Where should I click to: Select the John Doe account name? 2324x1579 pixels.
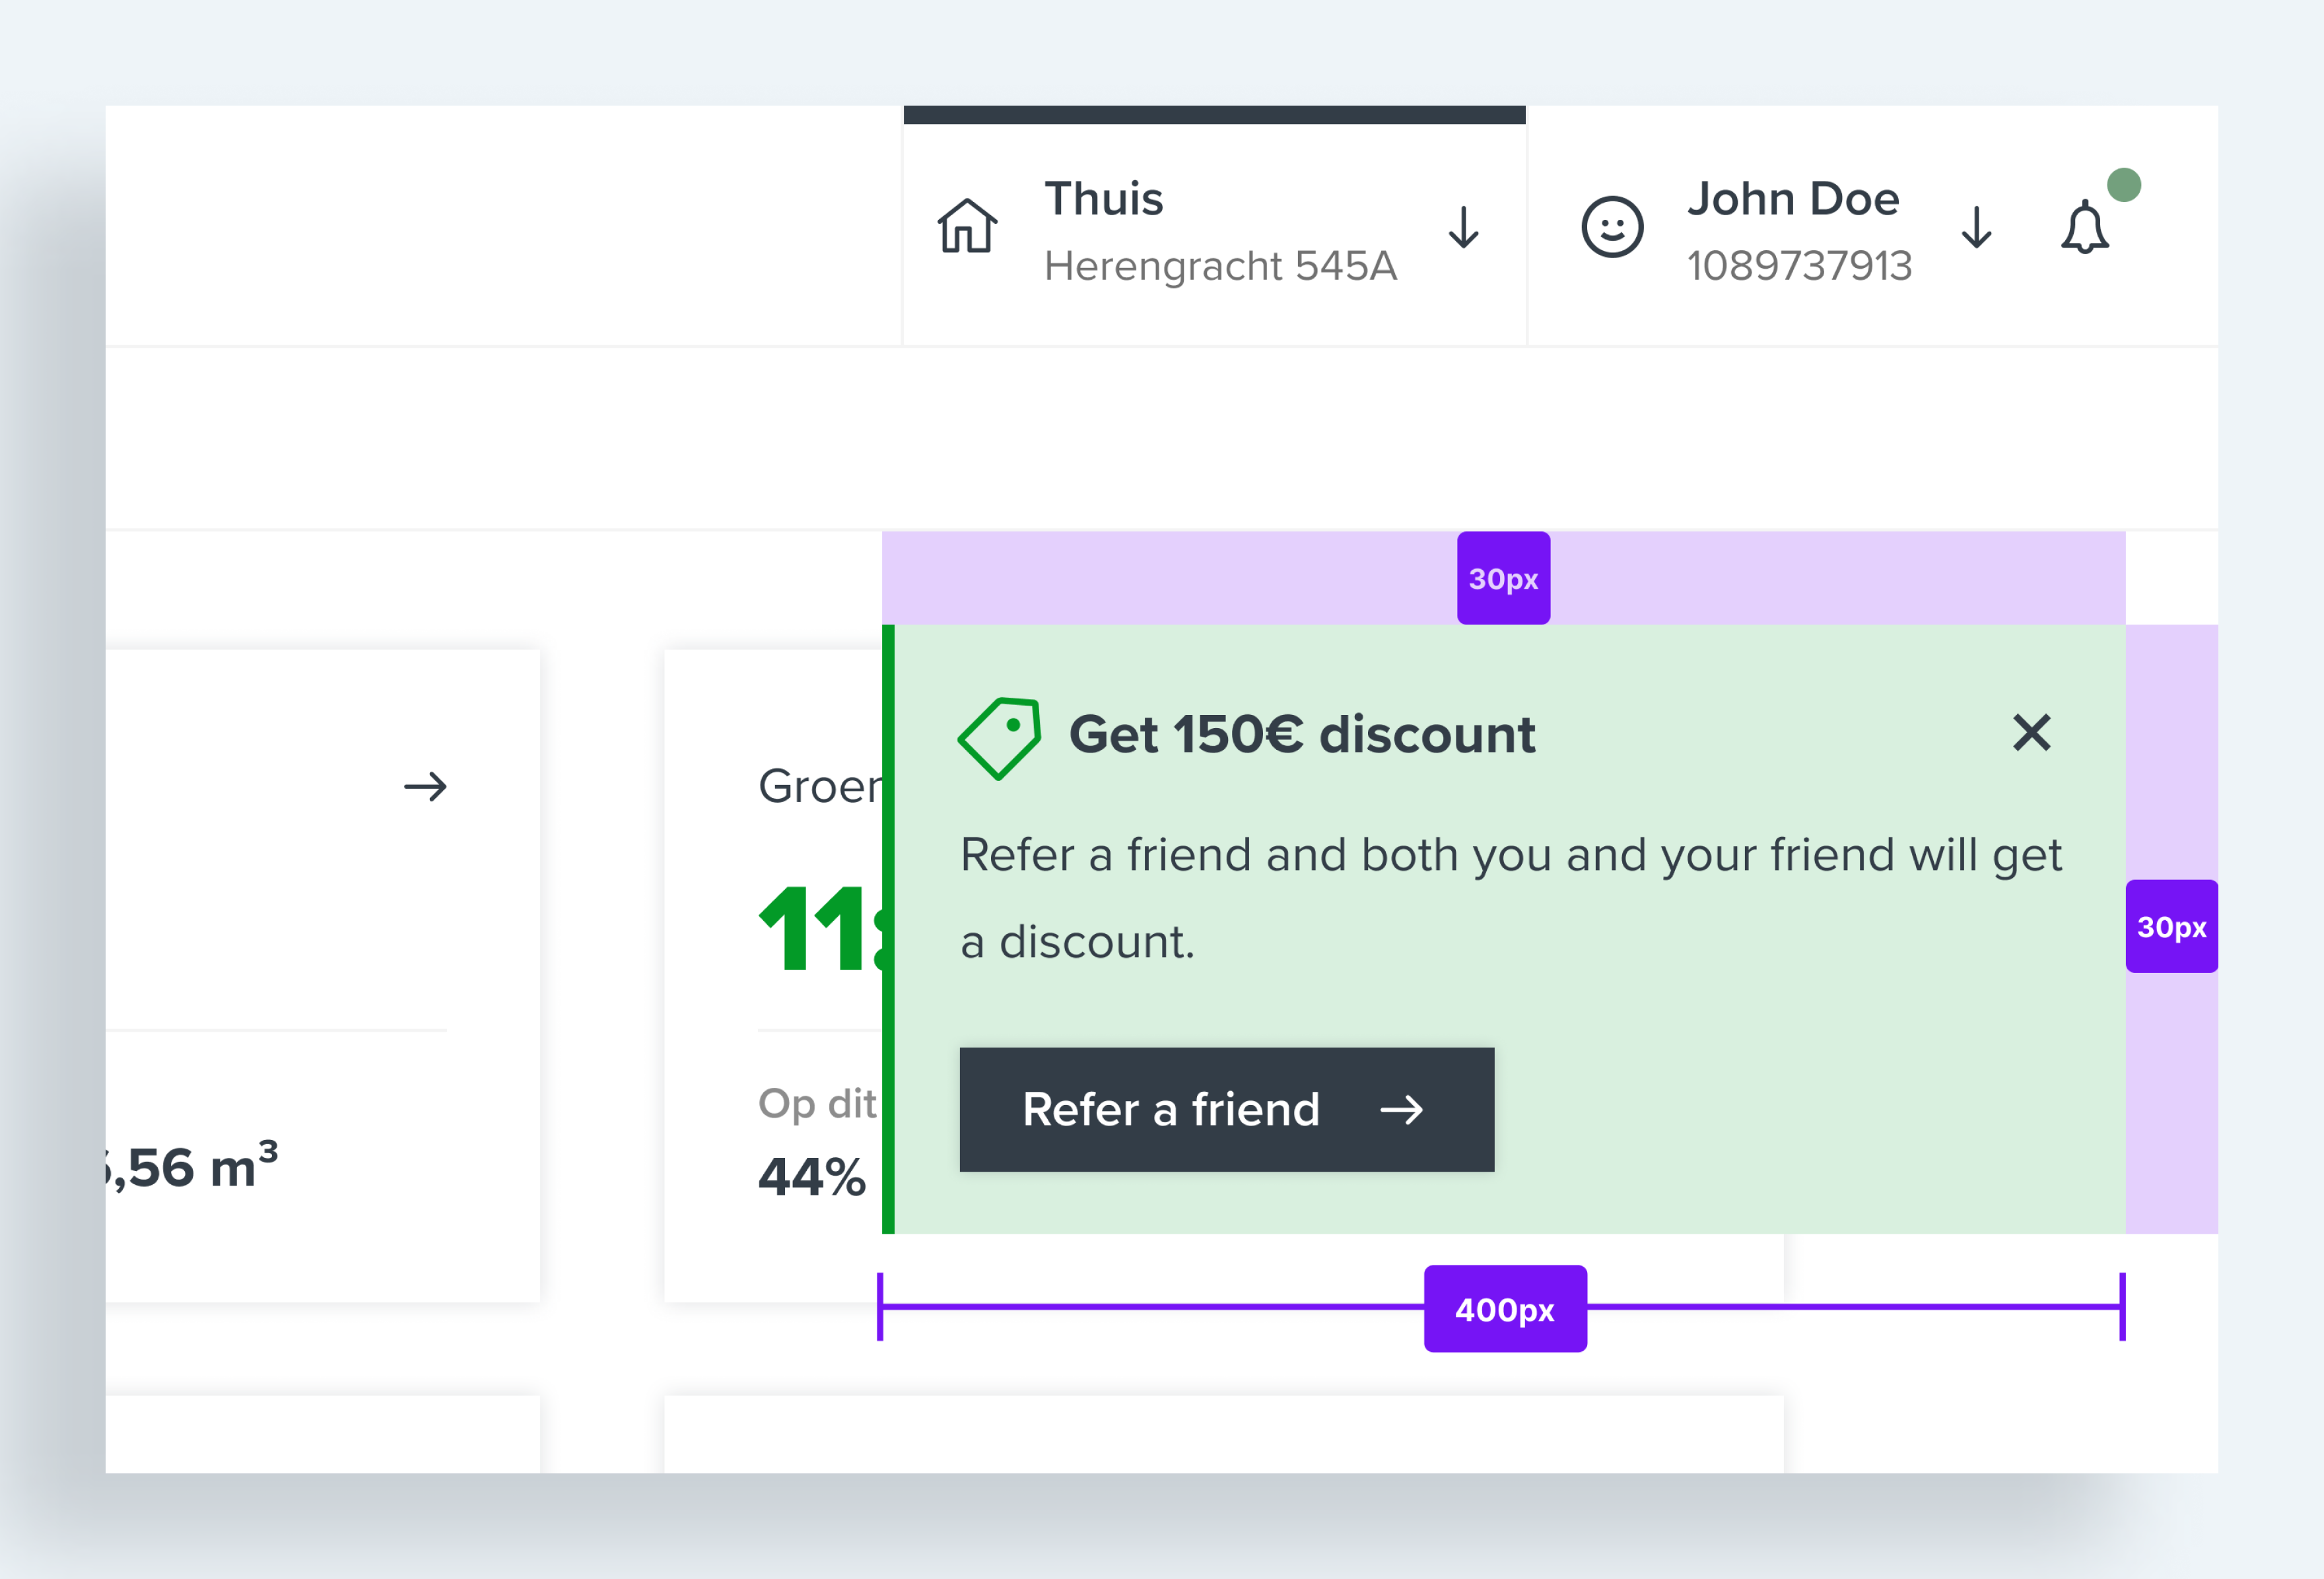point(1793,198)
